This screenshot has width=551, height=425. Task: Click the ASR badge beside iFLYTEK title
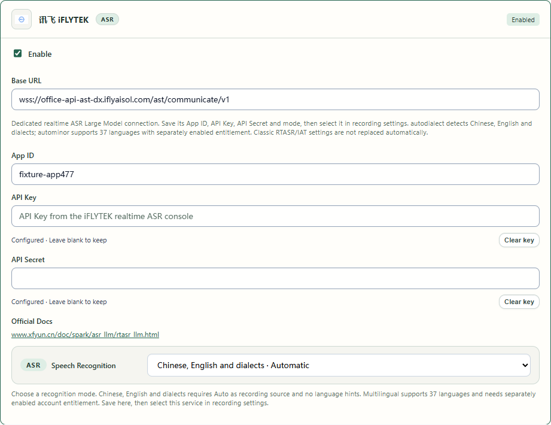(x=107, y=19)
